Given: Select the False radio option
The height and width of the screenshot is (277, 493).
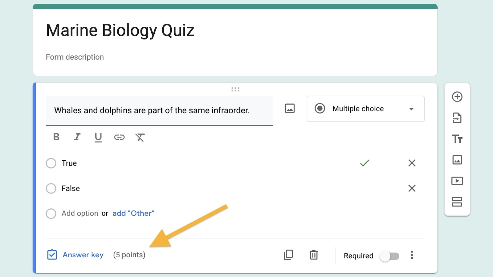Looking at the screenshot, I should click(51, 188).
